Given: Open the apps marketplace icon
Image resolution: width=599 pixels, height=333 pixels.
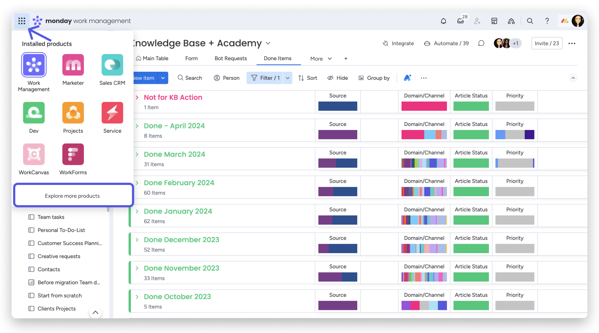Looking at the screenshot, I should [494, 21].
